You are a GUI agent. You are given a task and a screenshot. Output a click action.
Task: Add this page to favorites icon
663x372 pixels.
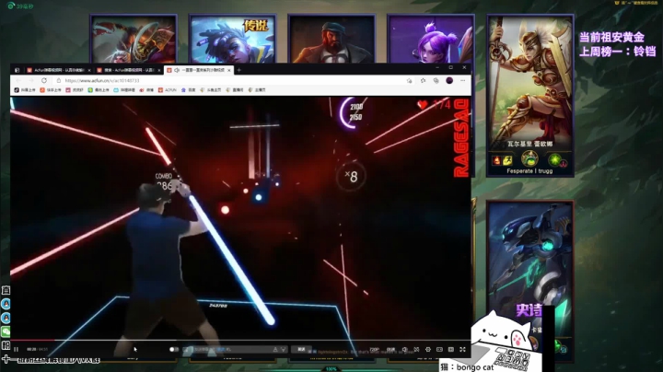coord(409,80)
